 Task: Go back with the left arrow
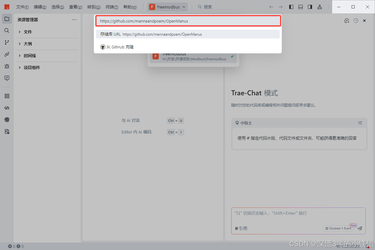tap(271, 7)
